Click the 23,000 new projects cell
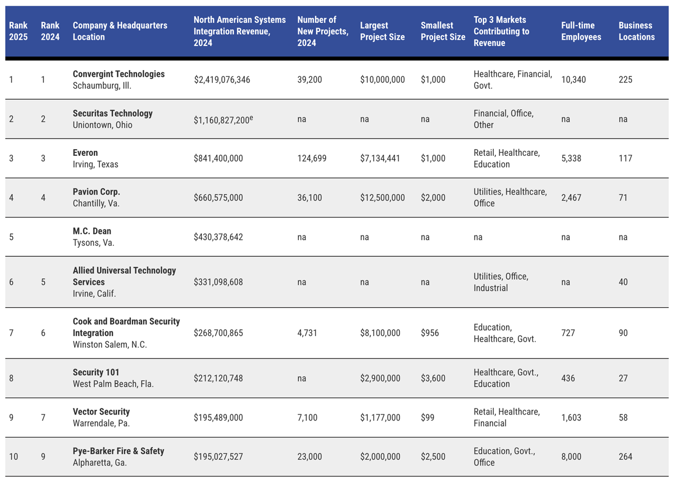The height and width of the screenshot is (484, 674). tap(310, 457)
